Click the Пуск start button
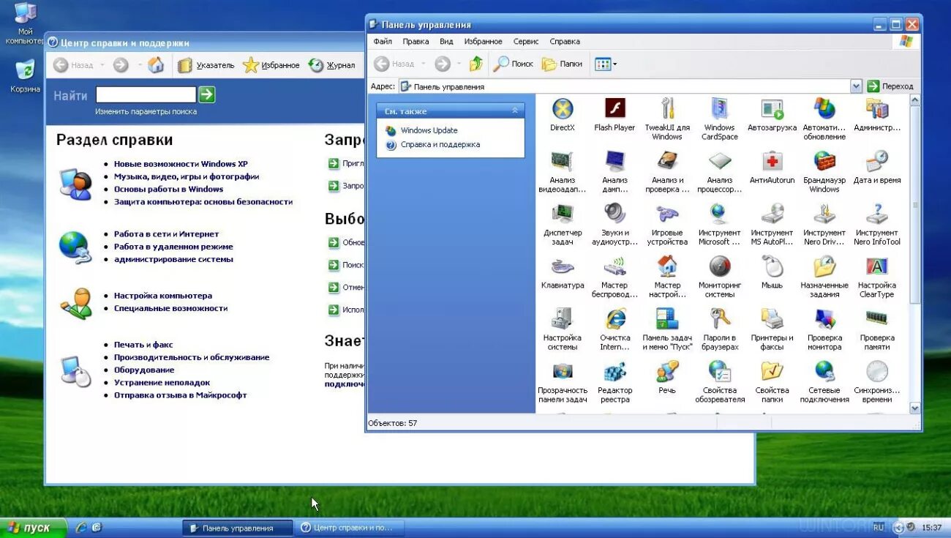 [33, 528]
